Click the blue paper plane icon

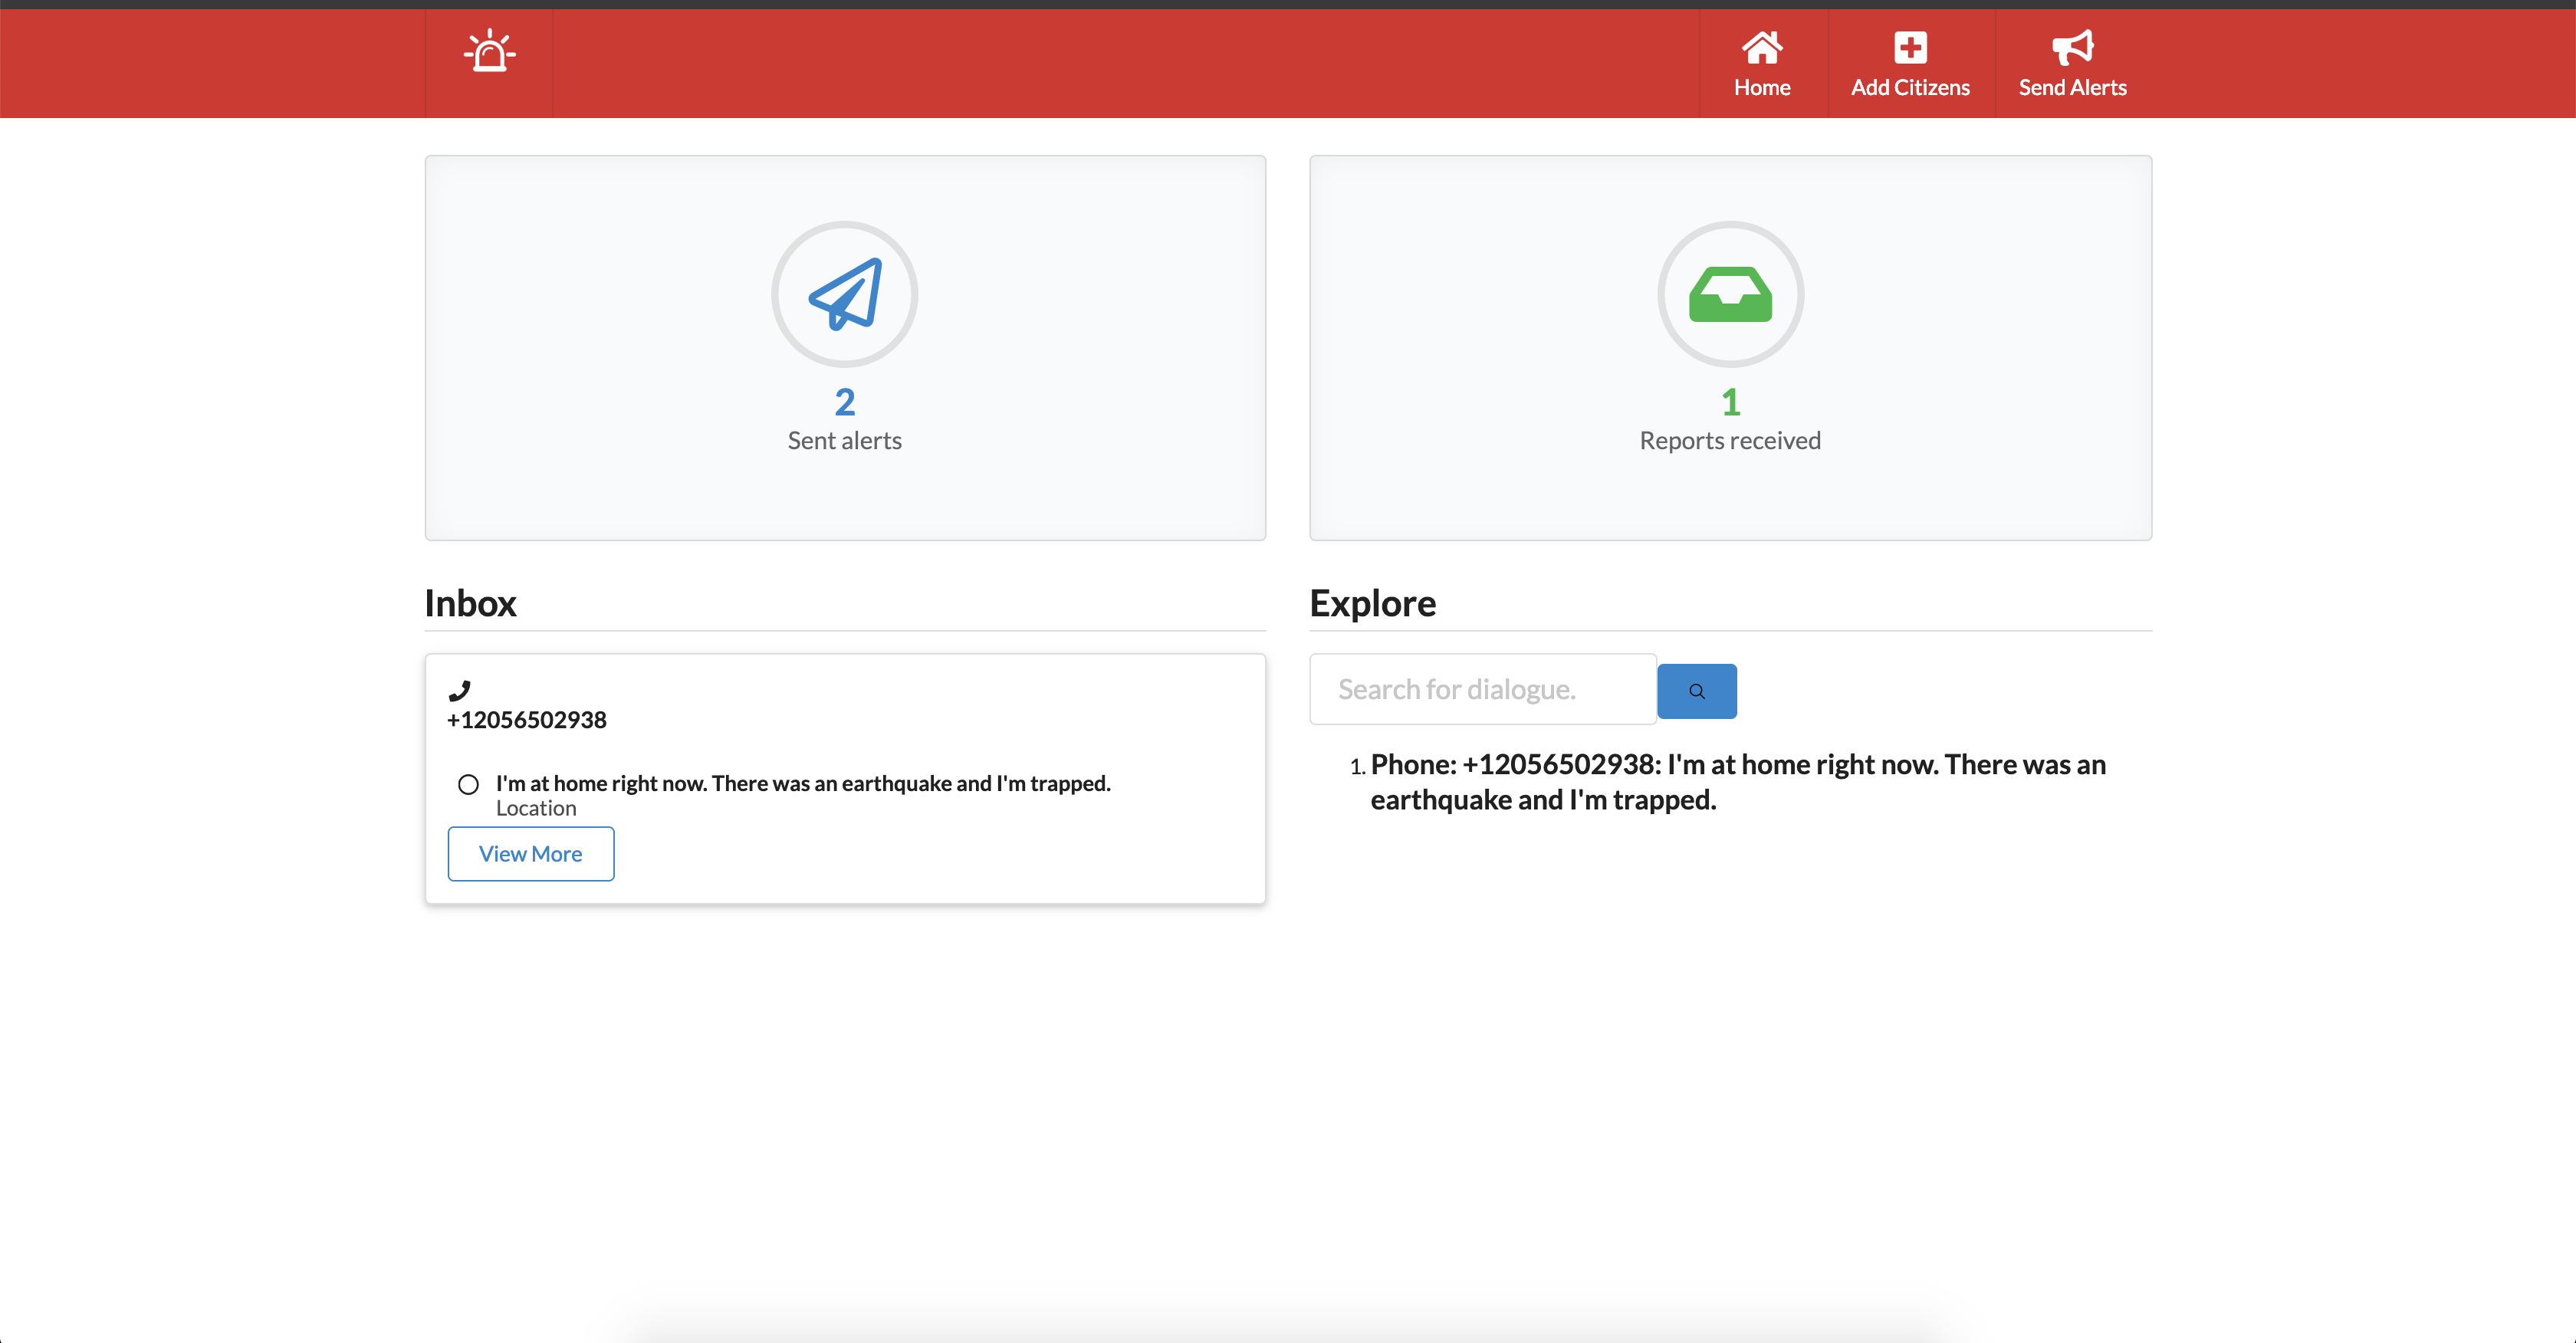(x=845, y=294)
